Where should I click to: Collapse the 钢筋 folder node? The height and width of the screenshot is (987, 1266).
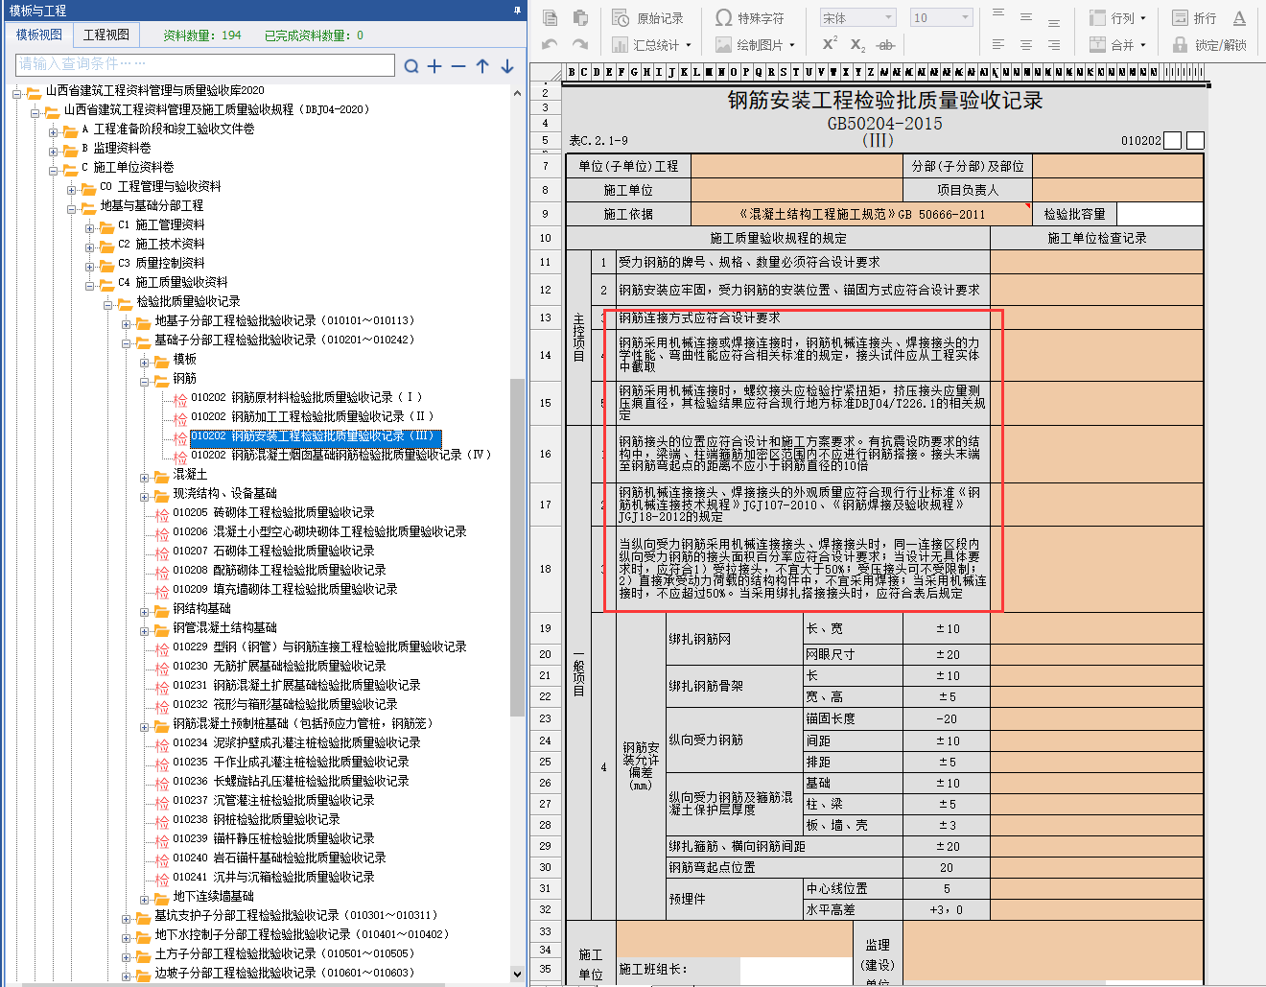(145, 382)
